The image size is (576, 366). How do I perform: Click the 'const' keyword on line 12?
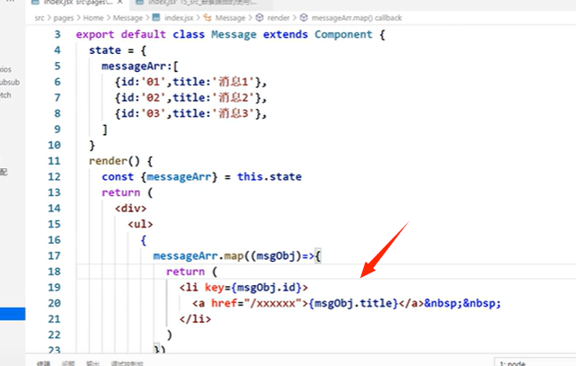pos(118,176)
